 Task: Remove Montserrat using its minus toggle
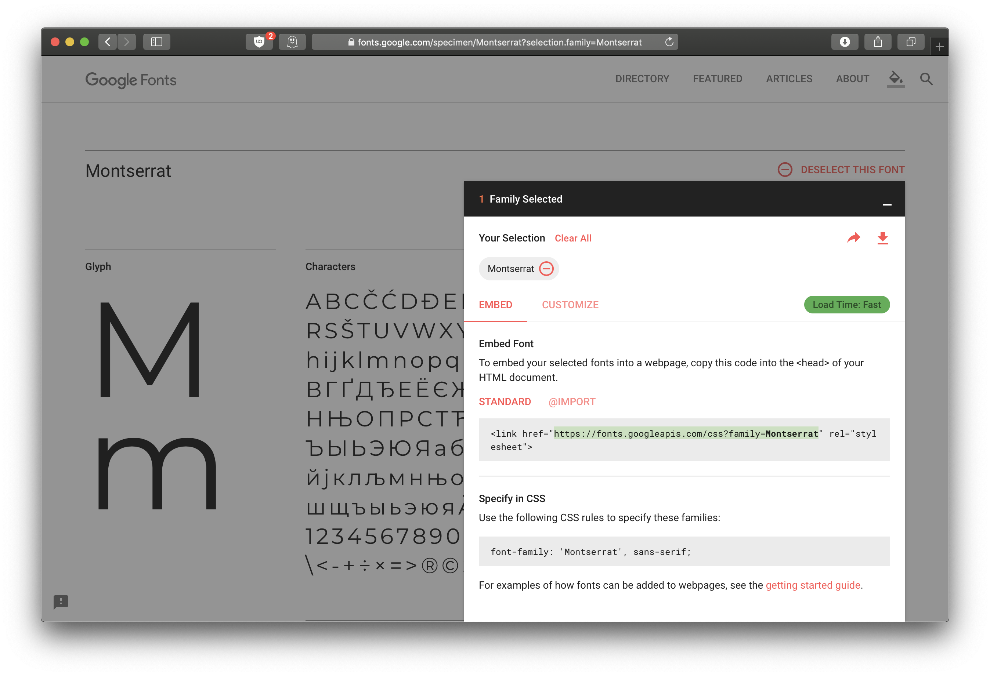546,269
